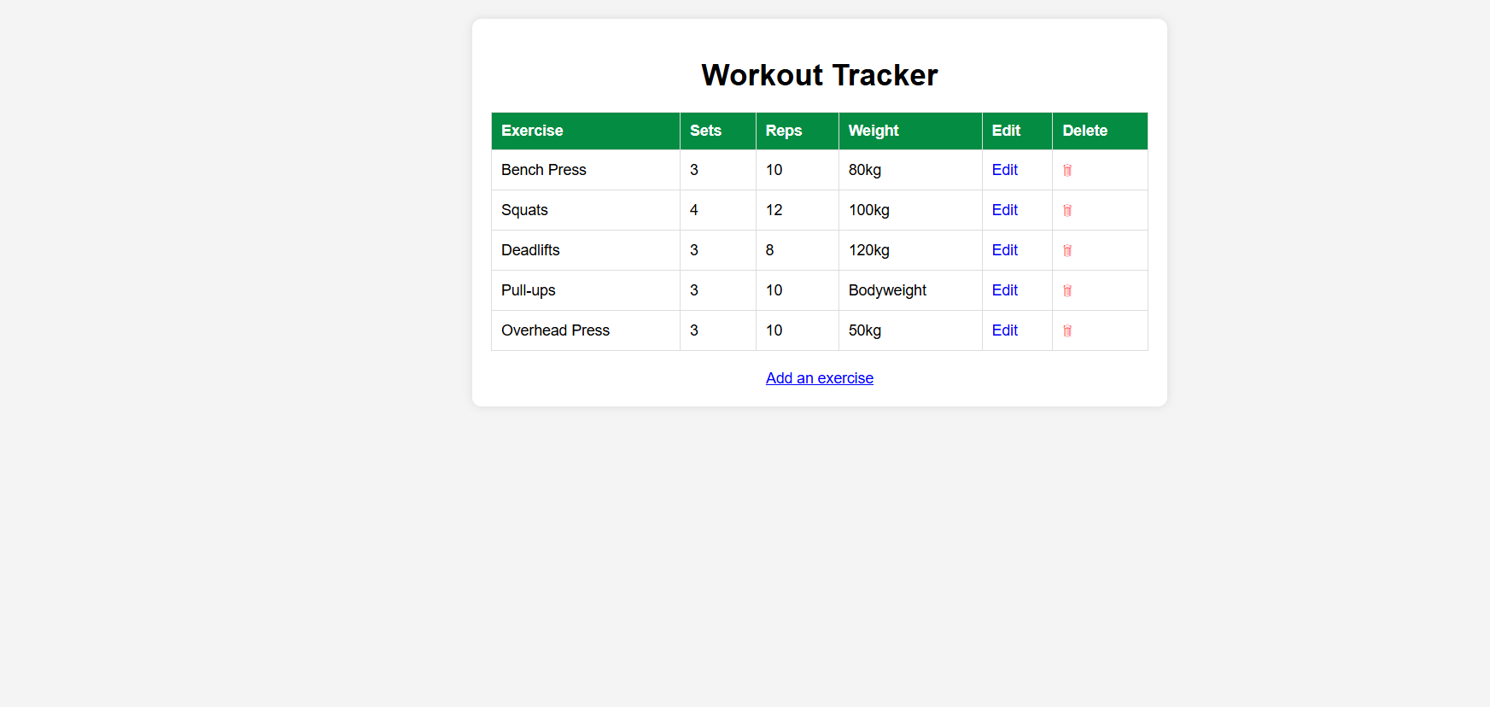
Task: Delete the Bench Press row via trash icon
Action: pos(1067,170)
